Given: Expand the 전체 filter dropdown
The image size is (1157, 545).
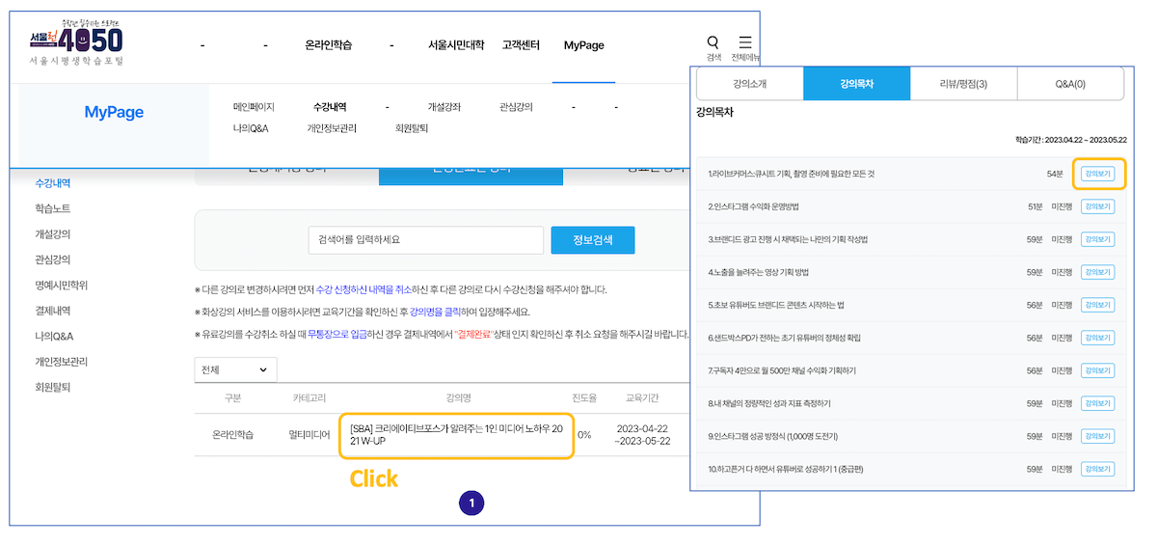Looking at the screenshot, I should [x=235, y=370].
